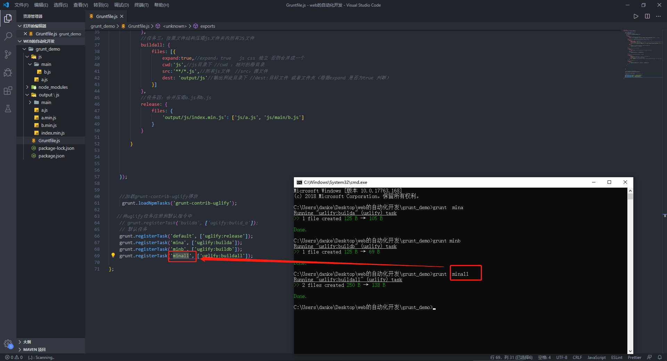Click Prettier status bar item
The image size is (667, 361).
634,358
